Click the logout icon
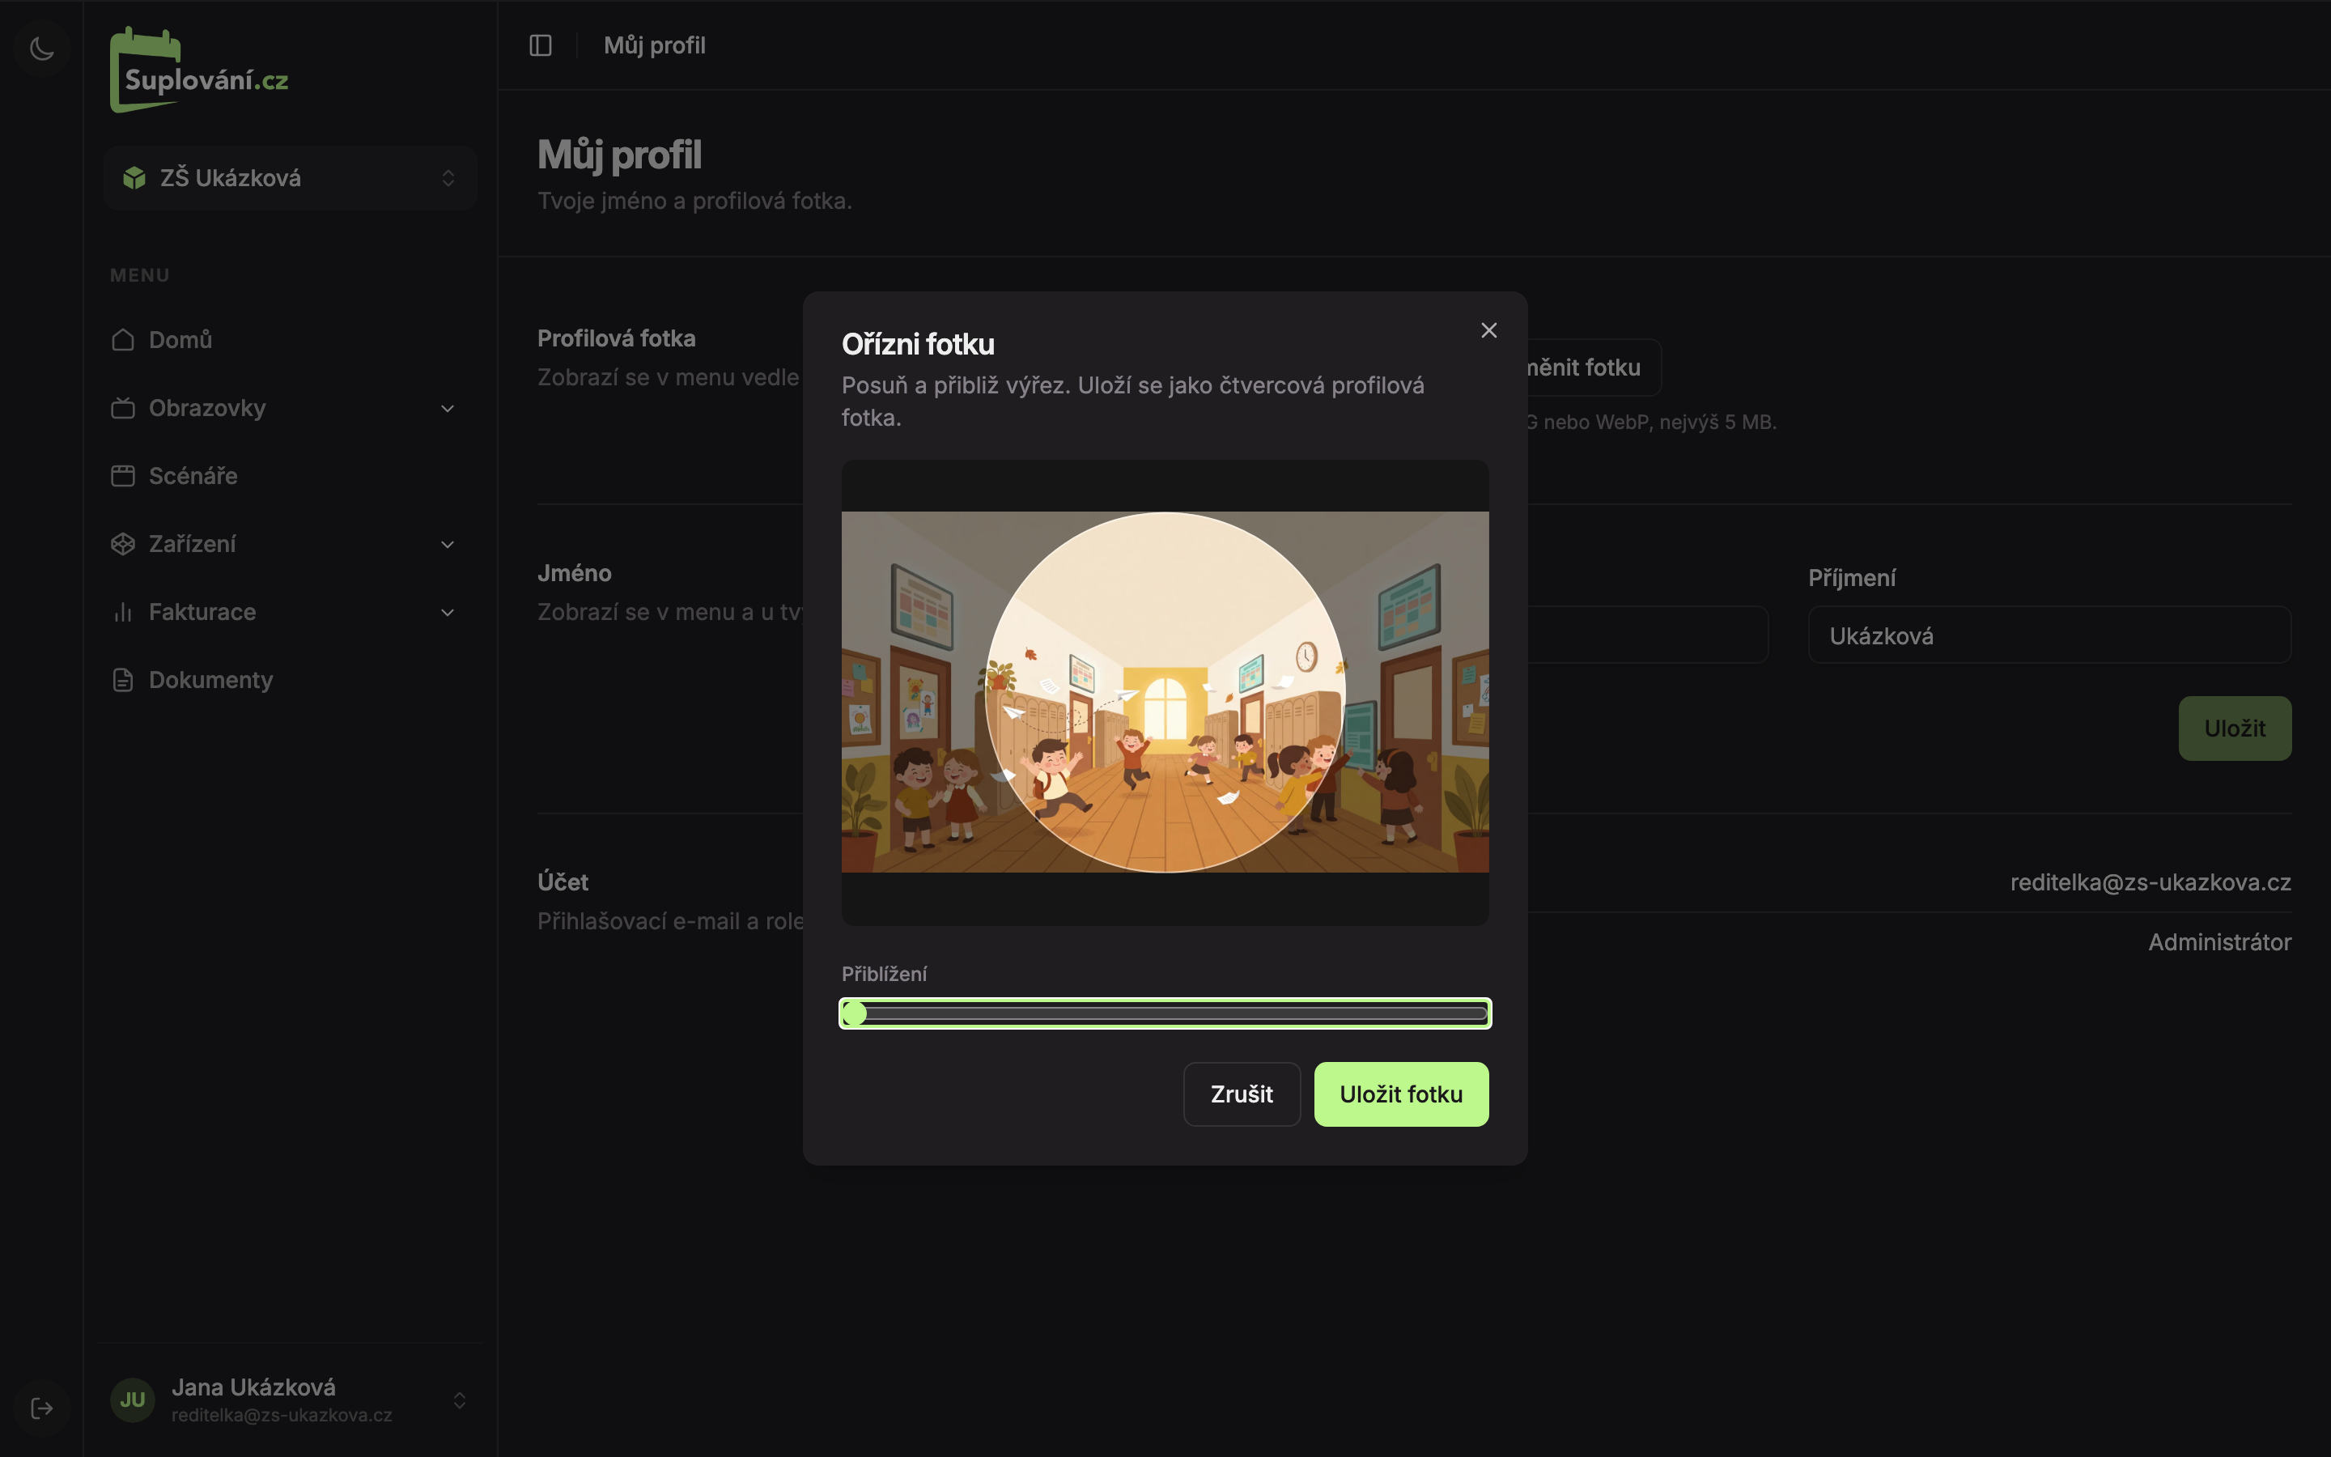 (41, 1408)
